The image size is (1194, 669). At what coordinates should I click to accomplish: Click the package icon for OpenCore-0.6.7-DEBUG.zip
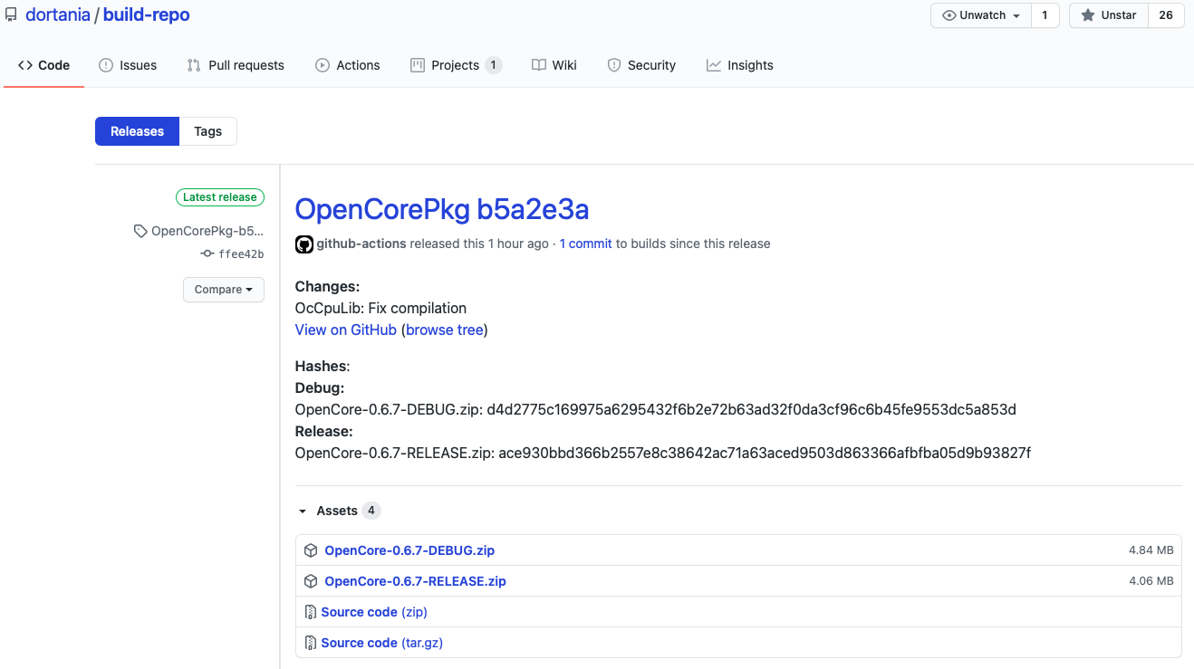[311, 550]
